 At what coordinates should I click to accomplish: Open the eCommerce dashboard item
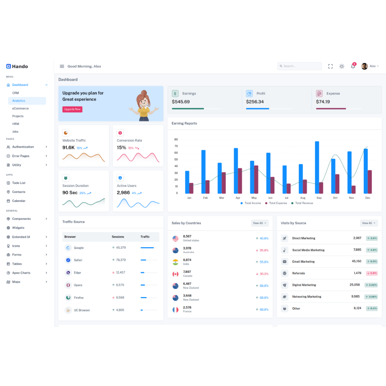click(20, 108)
